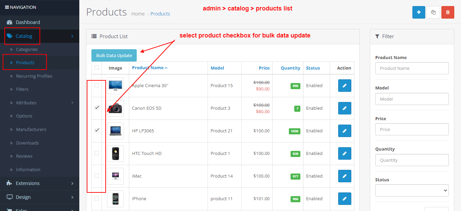The width and height of the screenshot is (461, 211).
Task: Click the red delete trash icon button
Action: coord(448,12)
